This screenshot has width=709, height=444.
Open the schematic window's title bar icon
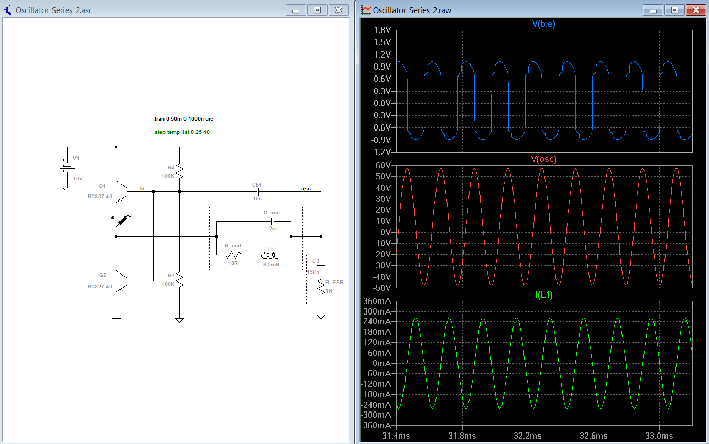(8, 10)
